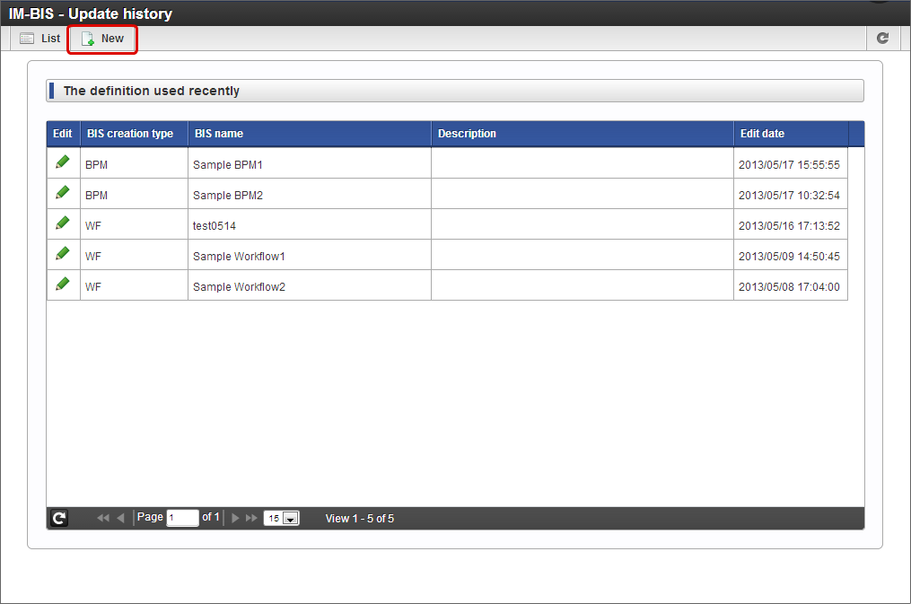Screen dimensions: 911x604
Task: Click the pencil icon for Sample Workflow2
Action: coord(63,284)
